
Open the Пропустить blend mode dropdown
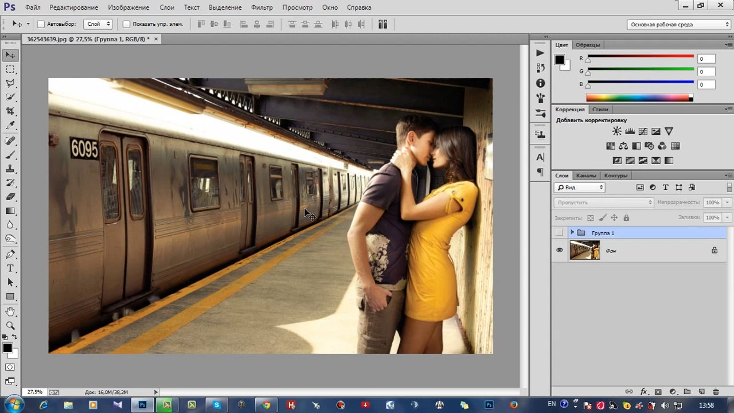(x=604, y=202)
